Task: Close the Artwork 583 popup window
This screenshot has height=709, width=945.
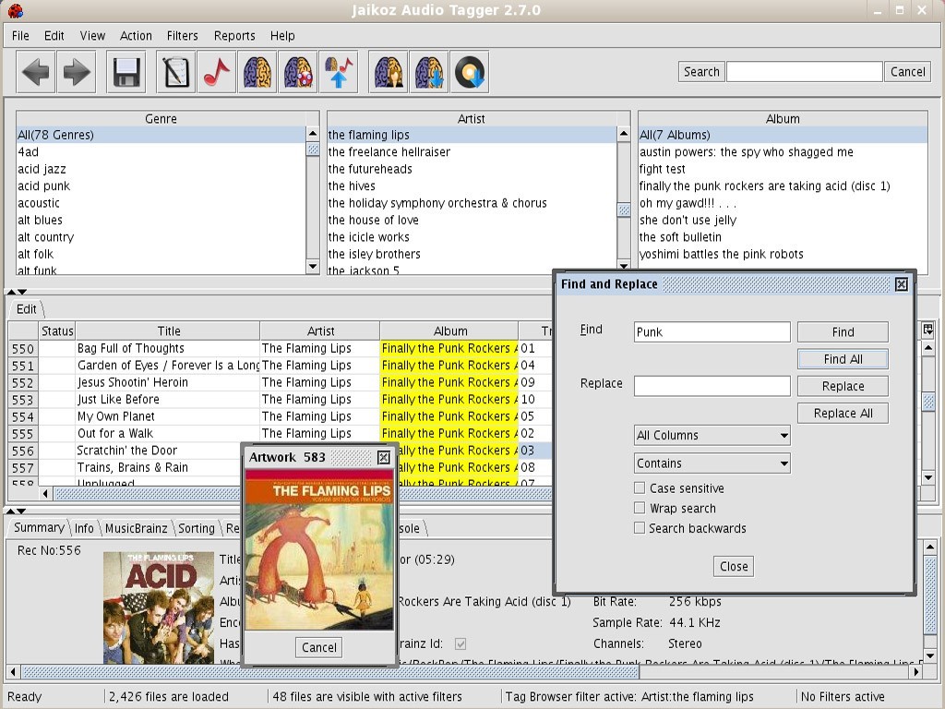Action: 384,458
